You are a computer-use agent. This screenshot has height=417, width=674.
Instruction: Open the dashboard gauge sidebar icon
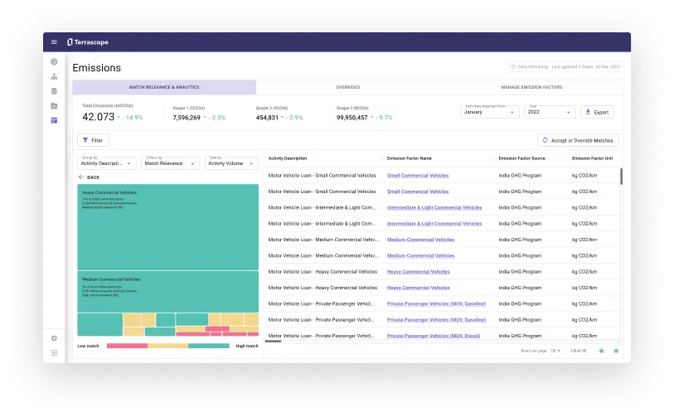tap(54, 62)
